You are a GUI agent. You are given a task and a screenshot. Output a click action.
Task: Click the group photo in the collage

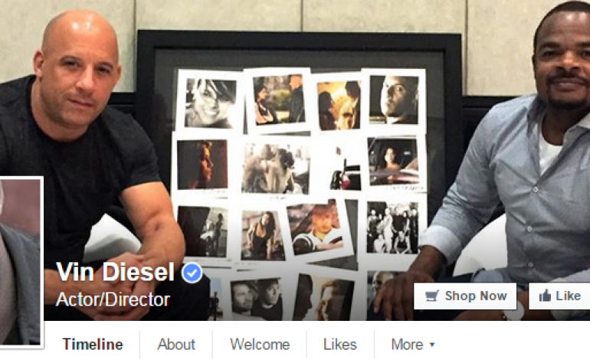click(x=392, y=227)
